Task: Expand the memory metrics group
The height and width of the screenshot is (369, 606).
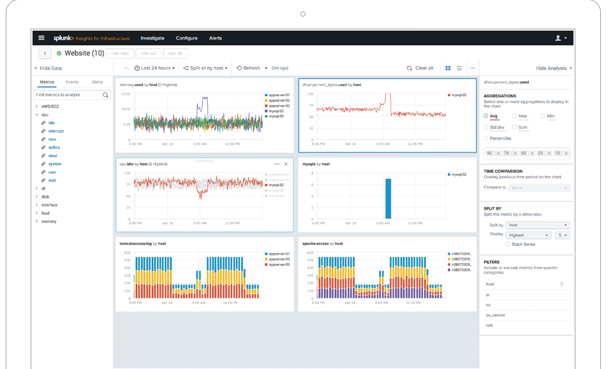Action: (x=37, y=222)
